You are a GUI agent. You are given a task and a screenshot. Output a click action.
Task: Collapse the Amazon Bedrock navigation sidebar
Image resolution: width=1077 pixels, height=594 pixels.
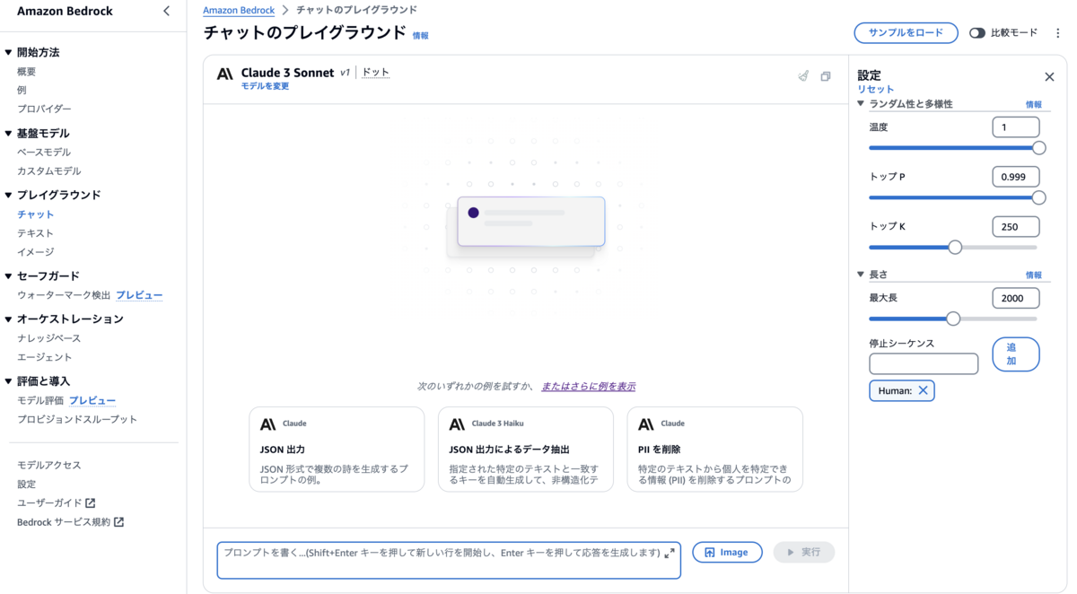166,11
